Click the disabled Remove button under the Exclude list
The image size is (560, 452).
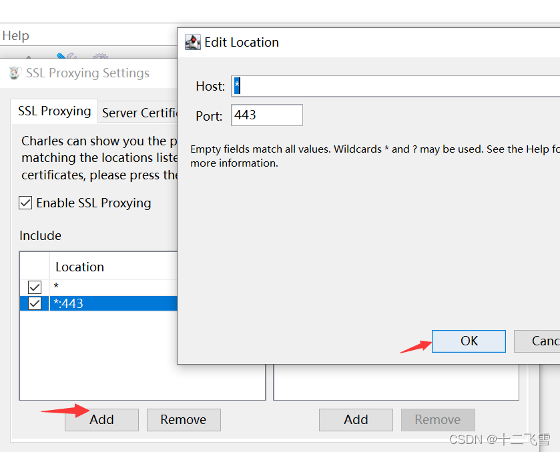(438, 419)
